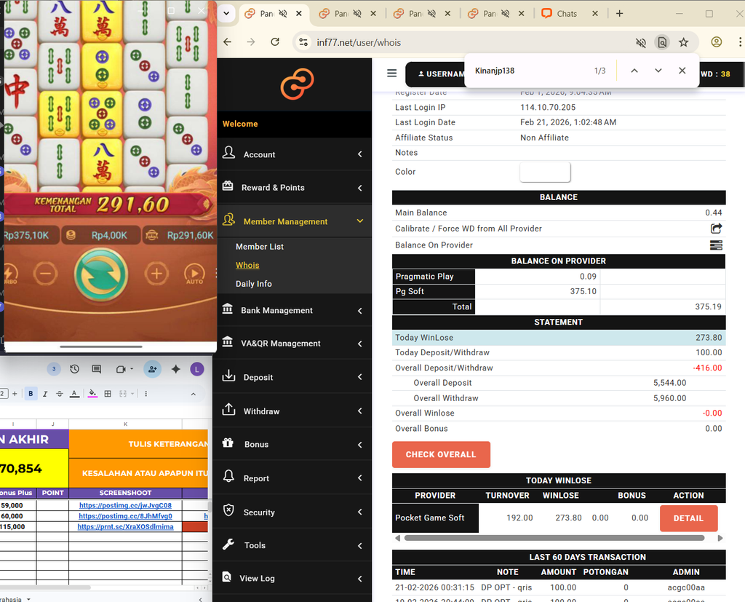
Task: Select Whois submenu link
Action: [247, 265]
